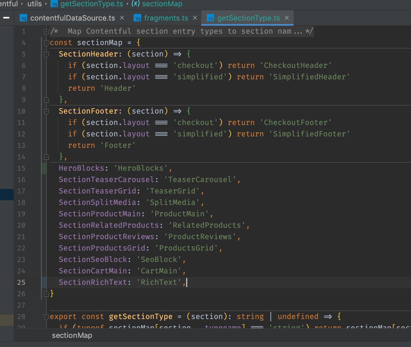This screenshot has height=347, width=411.
Task: Switch to fragments.ts tab
Action: (166, 18)
